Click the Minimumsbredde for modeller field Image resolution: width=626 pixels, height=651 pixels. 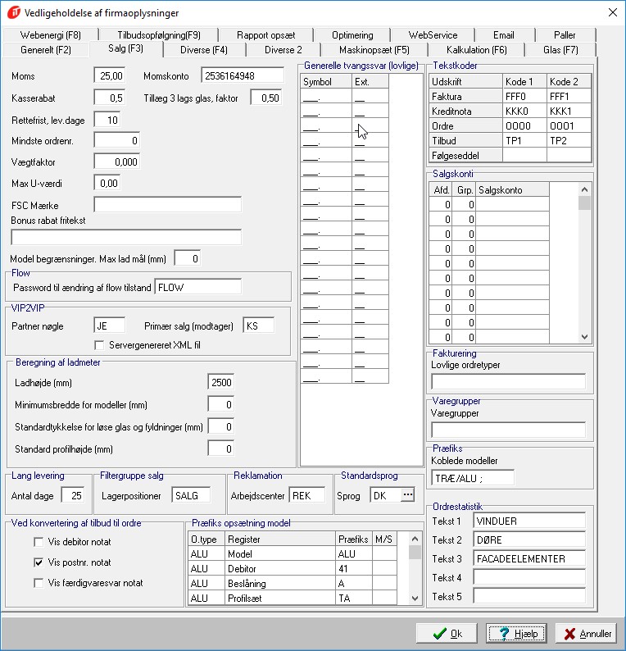point(221,404)
